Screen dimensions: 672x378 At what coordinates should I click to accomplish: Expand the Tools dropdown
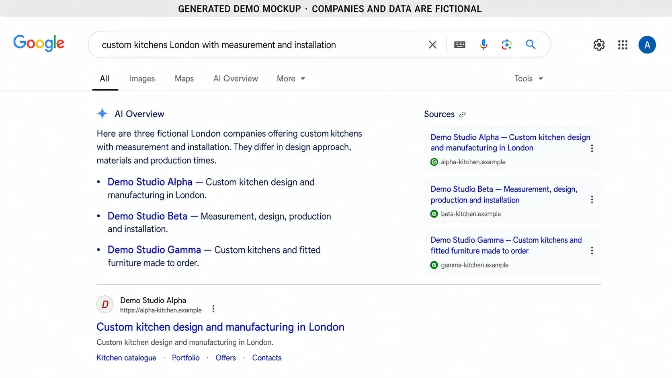click(x=529, y=78)
